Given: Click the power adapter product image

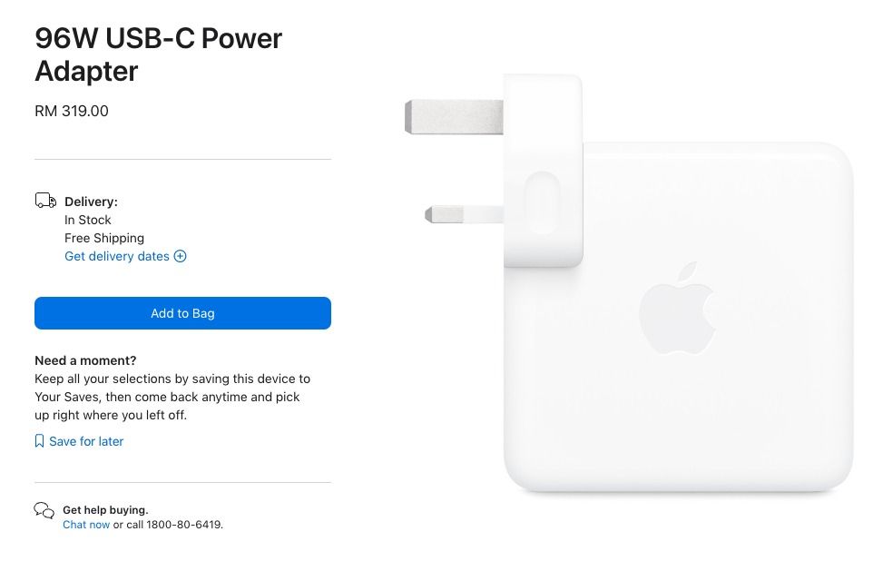Looking at the screenshot, I should click(629, 283).
